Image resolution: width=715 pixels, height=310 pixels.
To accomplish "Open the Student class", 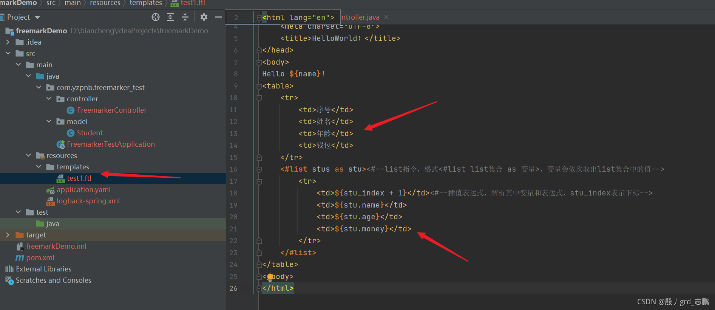I will coord(90,133).
